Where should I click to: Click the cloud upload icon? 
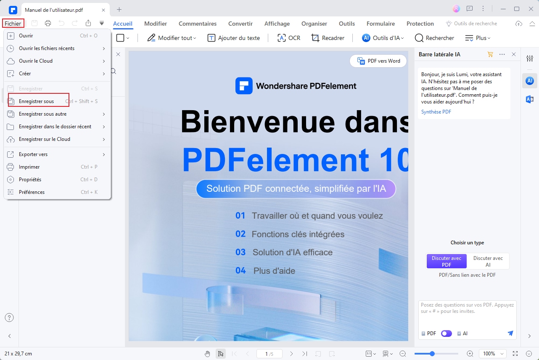click(x=519, y=24)
